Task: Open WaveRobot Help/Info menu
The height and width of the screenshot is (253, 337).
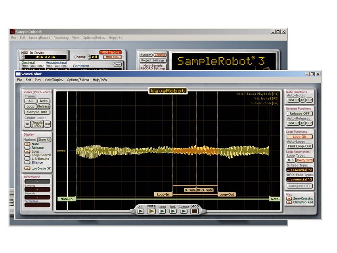Action: tap(100, 80)
